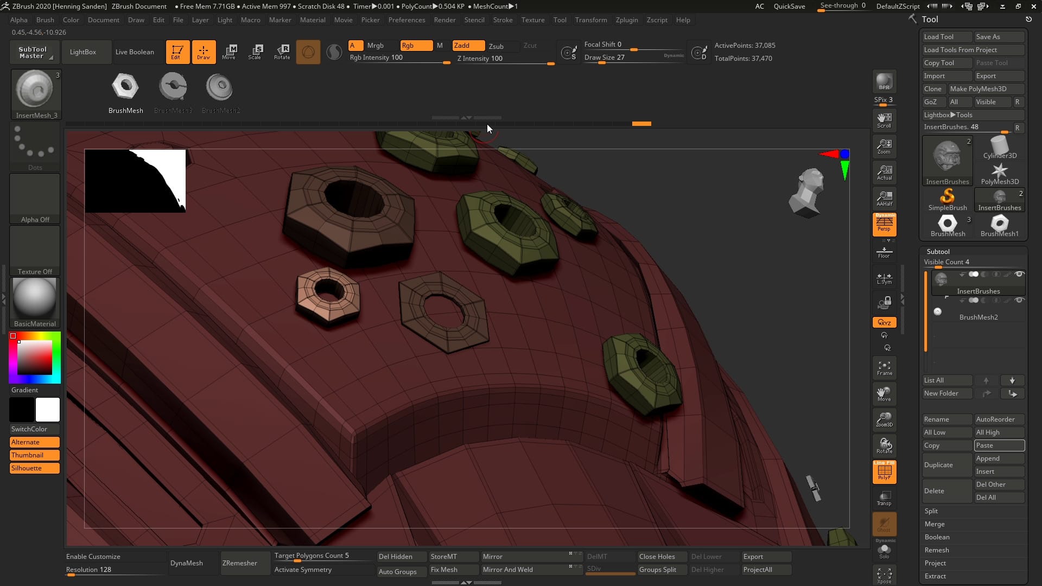The height and width of the screenshot is (586, 1042).
Task: Collapse the Subtool palette header
Action: point(938,251)
